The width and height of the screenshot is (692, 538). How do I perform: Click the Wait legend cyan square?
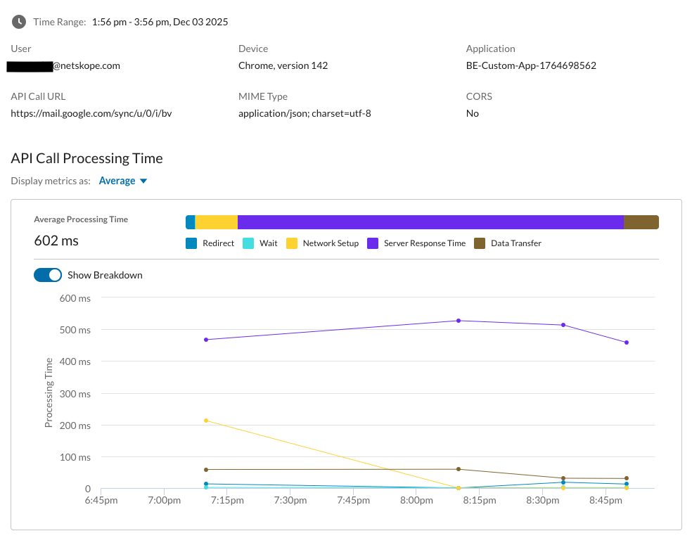[248, 243]
